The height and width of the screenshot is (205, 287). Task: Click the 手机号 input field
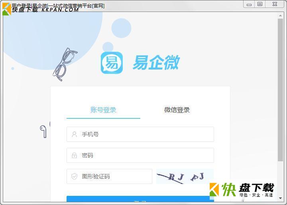(140, 134)
